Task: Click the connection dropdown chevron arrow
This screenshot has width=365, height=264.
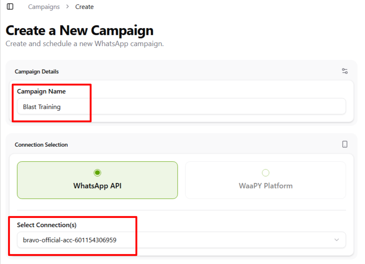Action: point(337,240)
